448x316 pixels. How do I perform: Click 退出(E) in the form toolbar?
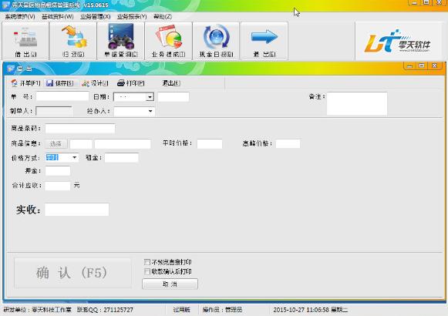click(x=171, y=83)
